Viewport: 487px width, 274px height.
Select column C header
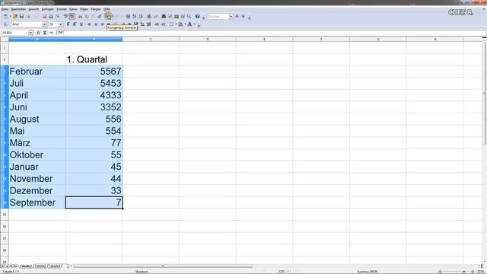coord(151,39)
